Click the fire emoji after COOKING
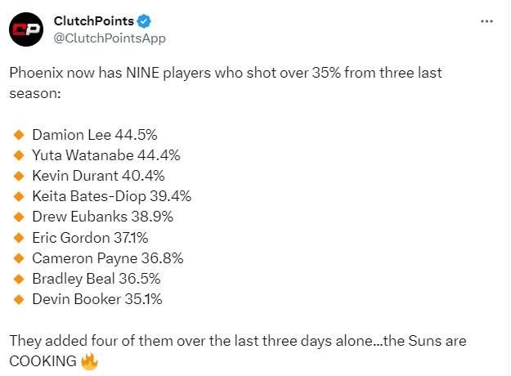The width and height of the screenshot is (511, 376). click(x=89, y=360)
